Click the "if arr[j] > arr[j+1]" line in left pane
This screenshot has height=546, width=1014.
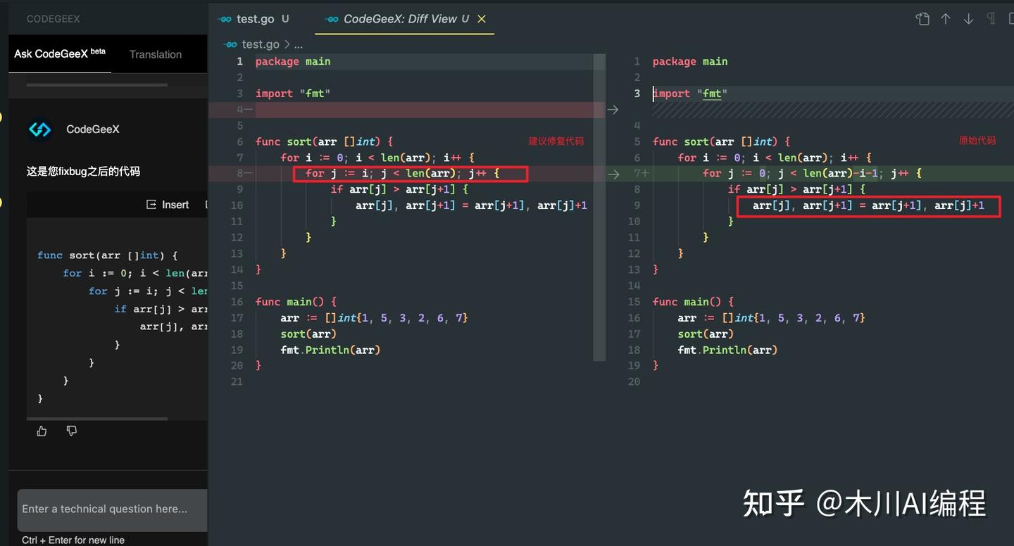click(399, 189)
